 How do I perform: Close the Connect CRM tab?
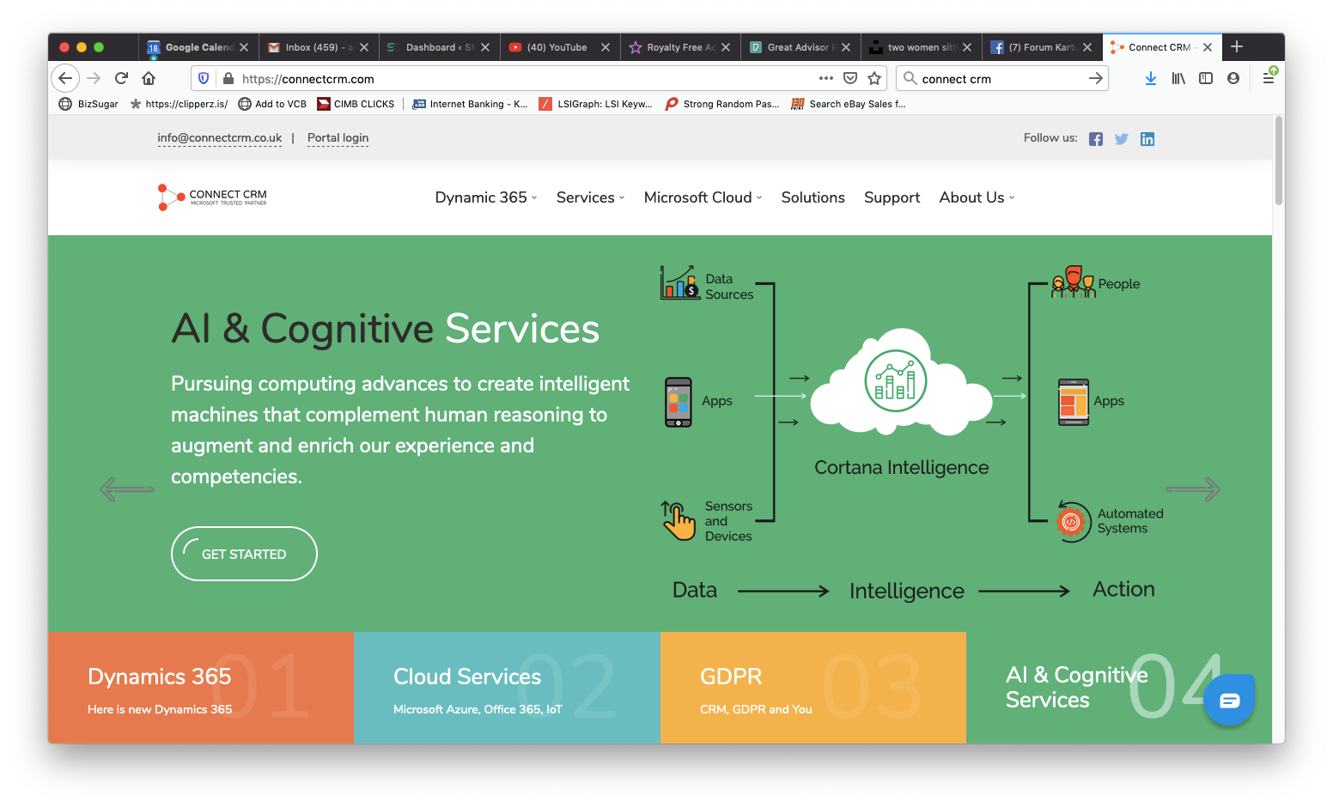[x=1208, y=47]
